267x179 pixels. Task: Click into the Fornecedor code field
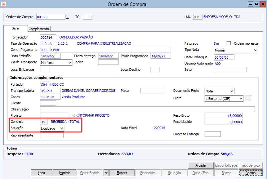(48, 37)
